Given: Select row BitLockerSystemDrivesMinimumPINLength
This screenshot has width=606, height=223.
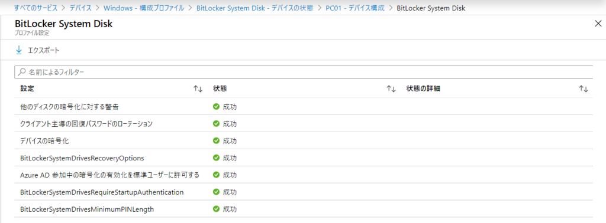Looking at the screenshot, I should 304,209.
